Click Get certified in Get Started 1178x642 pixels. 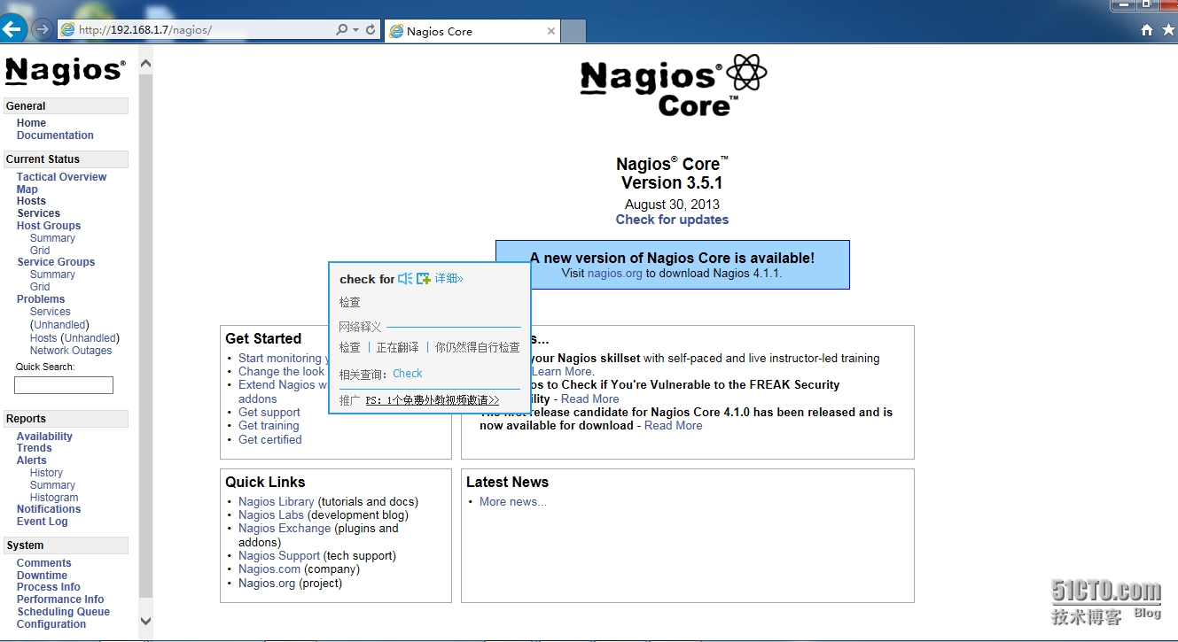click(x=270, y=440)
